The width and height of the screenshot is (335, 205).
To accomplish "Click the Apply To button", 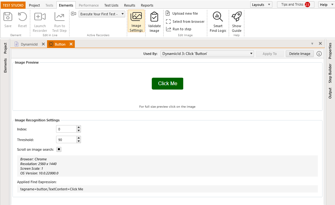I will [x=270, y=54].
